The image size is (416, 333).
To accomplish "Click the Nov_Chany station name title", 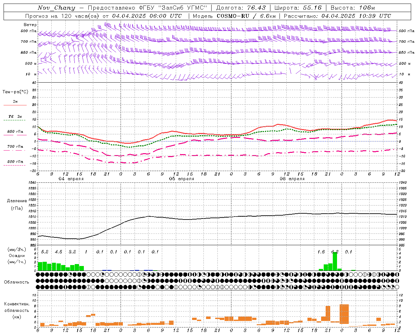I will 56,8.
